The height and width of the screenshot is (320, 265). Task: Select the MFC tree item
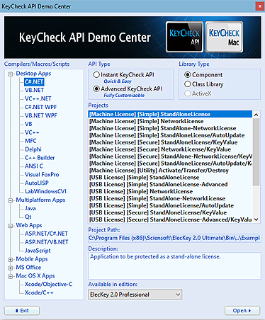click(30, 141)
